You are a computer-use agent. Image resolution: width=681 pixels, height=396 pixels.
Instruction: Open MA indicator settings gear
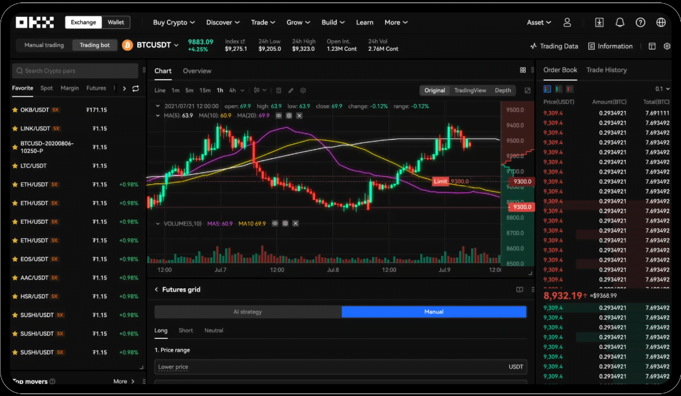[x=289, y=116]
